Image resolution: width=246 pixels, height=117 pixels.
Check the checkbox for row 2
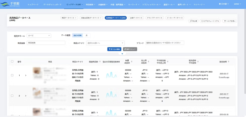pyautogui.click(x=12, y=96)
